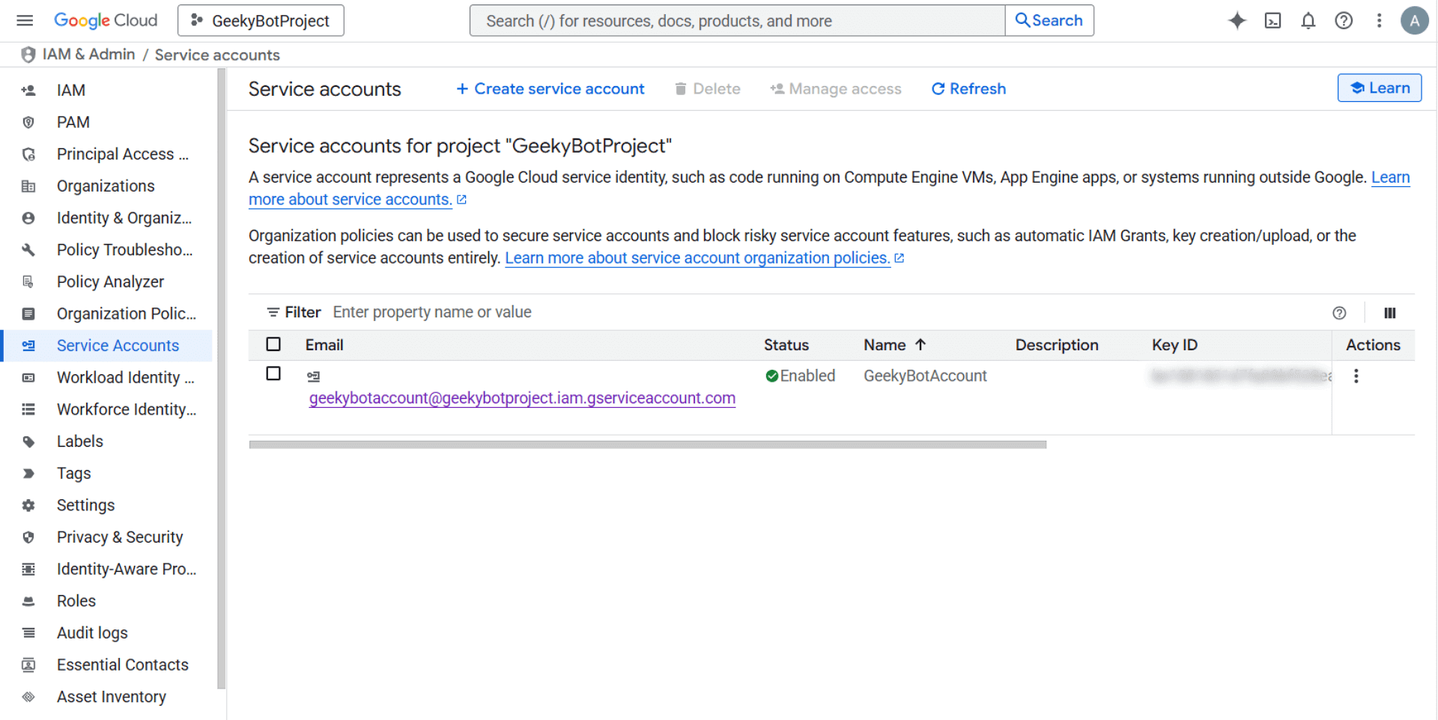Refresh the service accounts list
Image resolution: width=1438 pixels, height=720 pixels.
968,89
